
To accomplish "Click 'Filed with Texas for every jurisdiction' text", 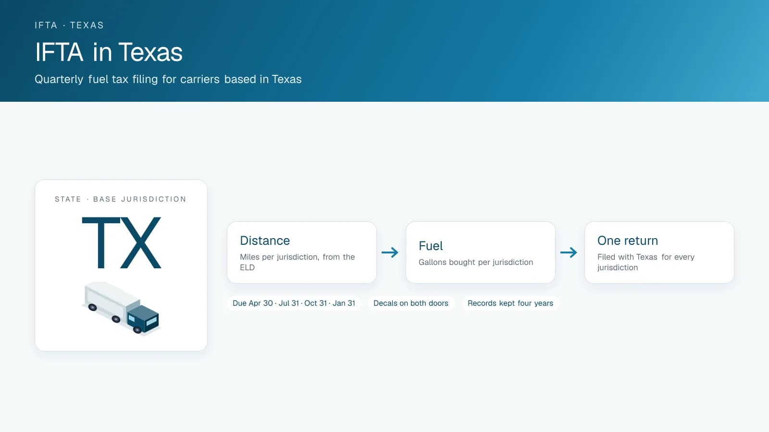I will [x=646, y=262].
